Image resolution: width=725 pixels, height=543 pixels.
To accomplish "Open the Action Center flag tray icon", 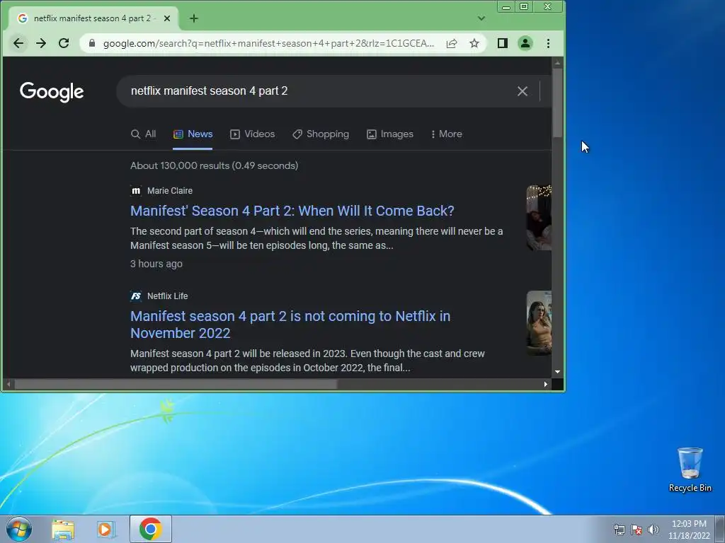I will pos(636,530).
